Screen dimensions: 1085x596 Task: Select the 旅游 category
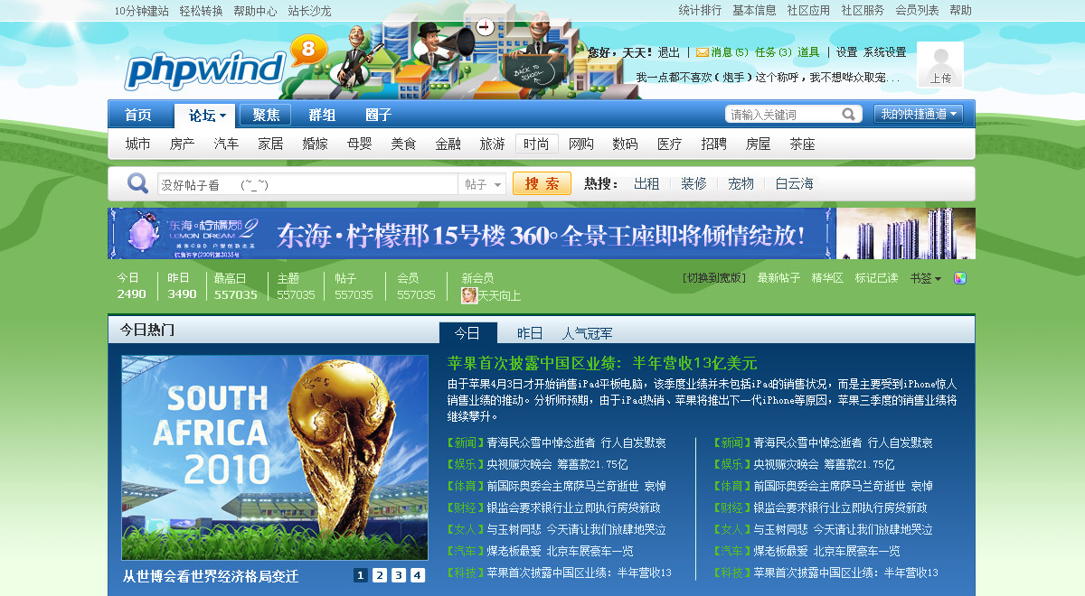click(x=493, y=144)
